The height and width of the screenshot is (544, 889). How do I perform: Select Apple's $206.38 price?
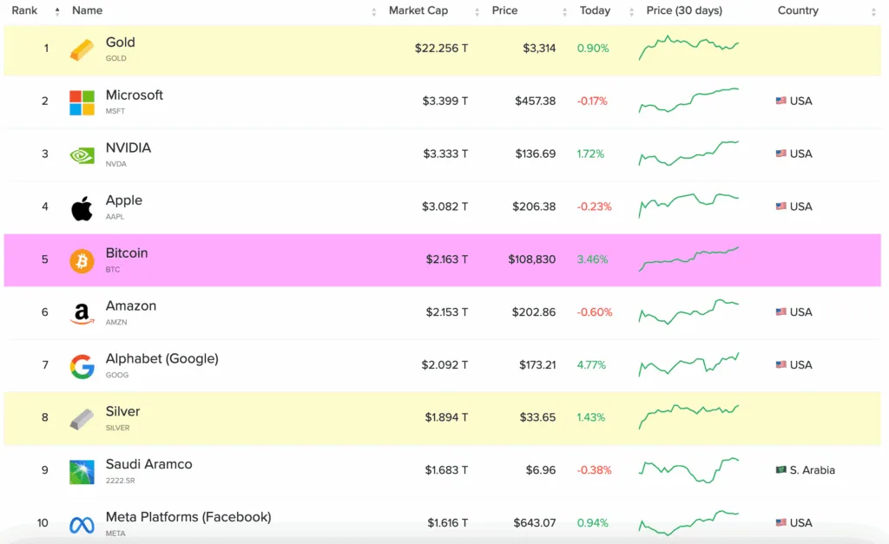pos(534,206)
